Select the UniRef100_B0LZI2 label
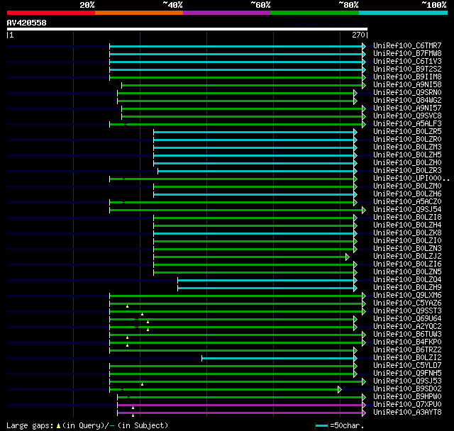Viewport: 454px width, 431px height. (407, 358)
